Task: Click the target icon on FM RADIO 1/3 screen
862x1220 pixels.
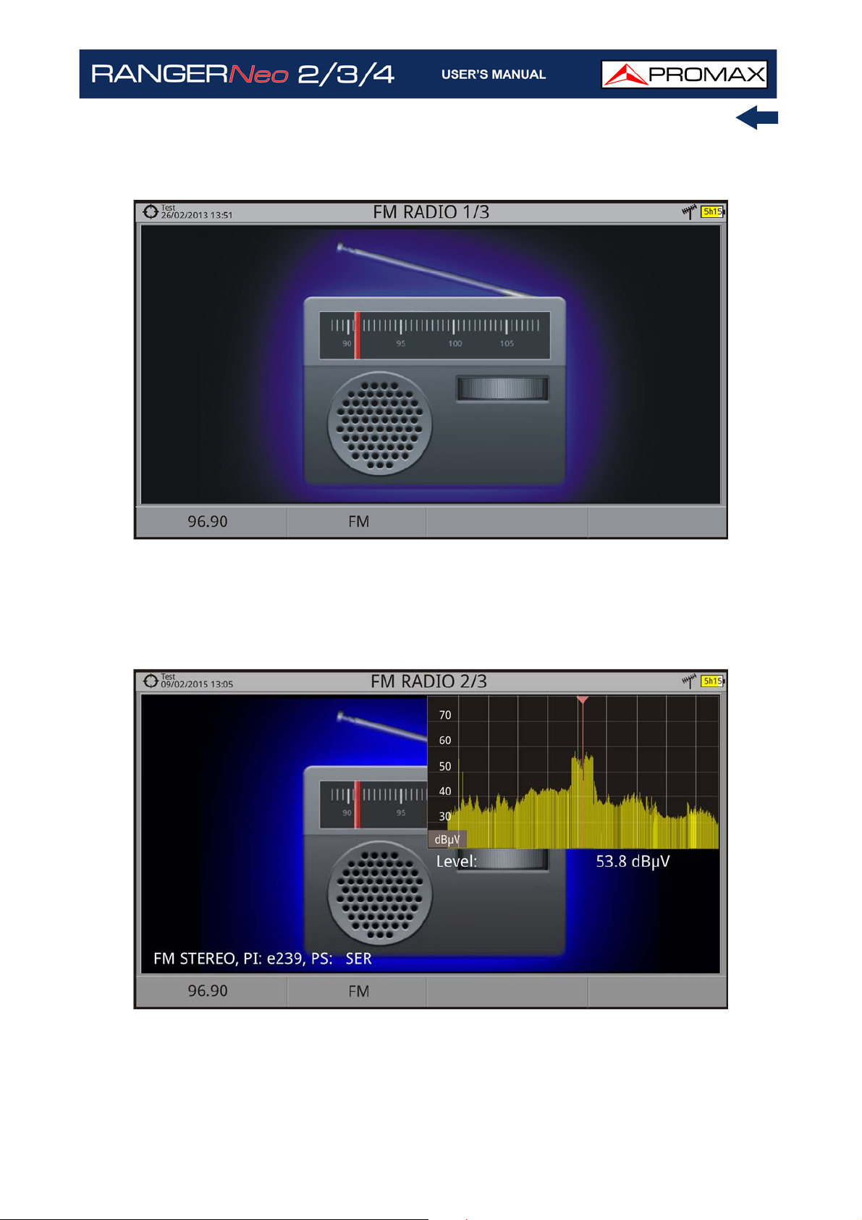Action: [151, 211]
